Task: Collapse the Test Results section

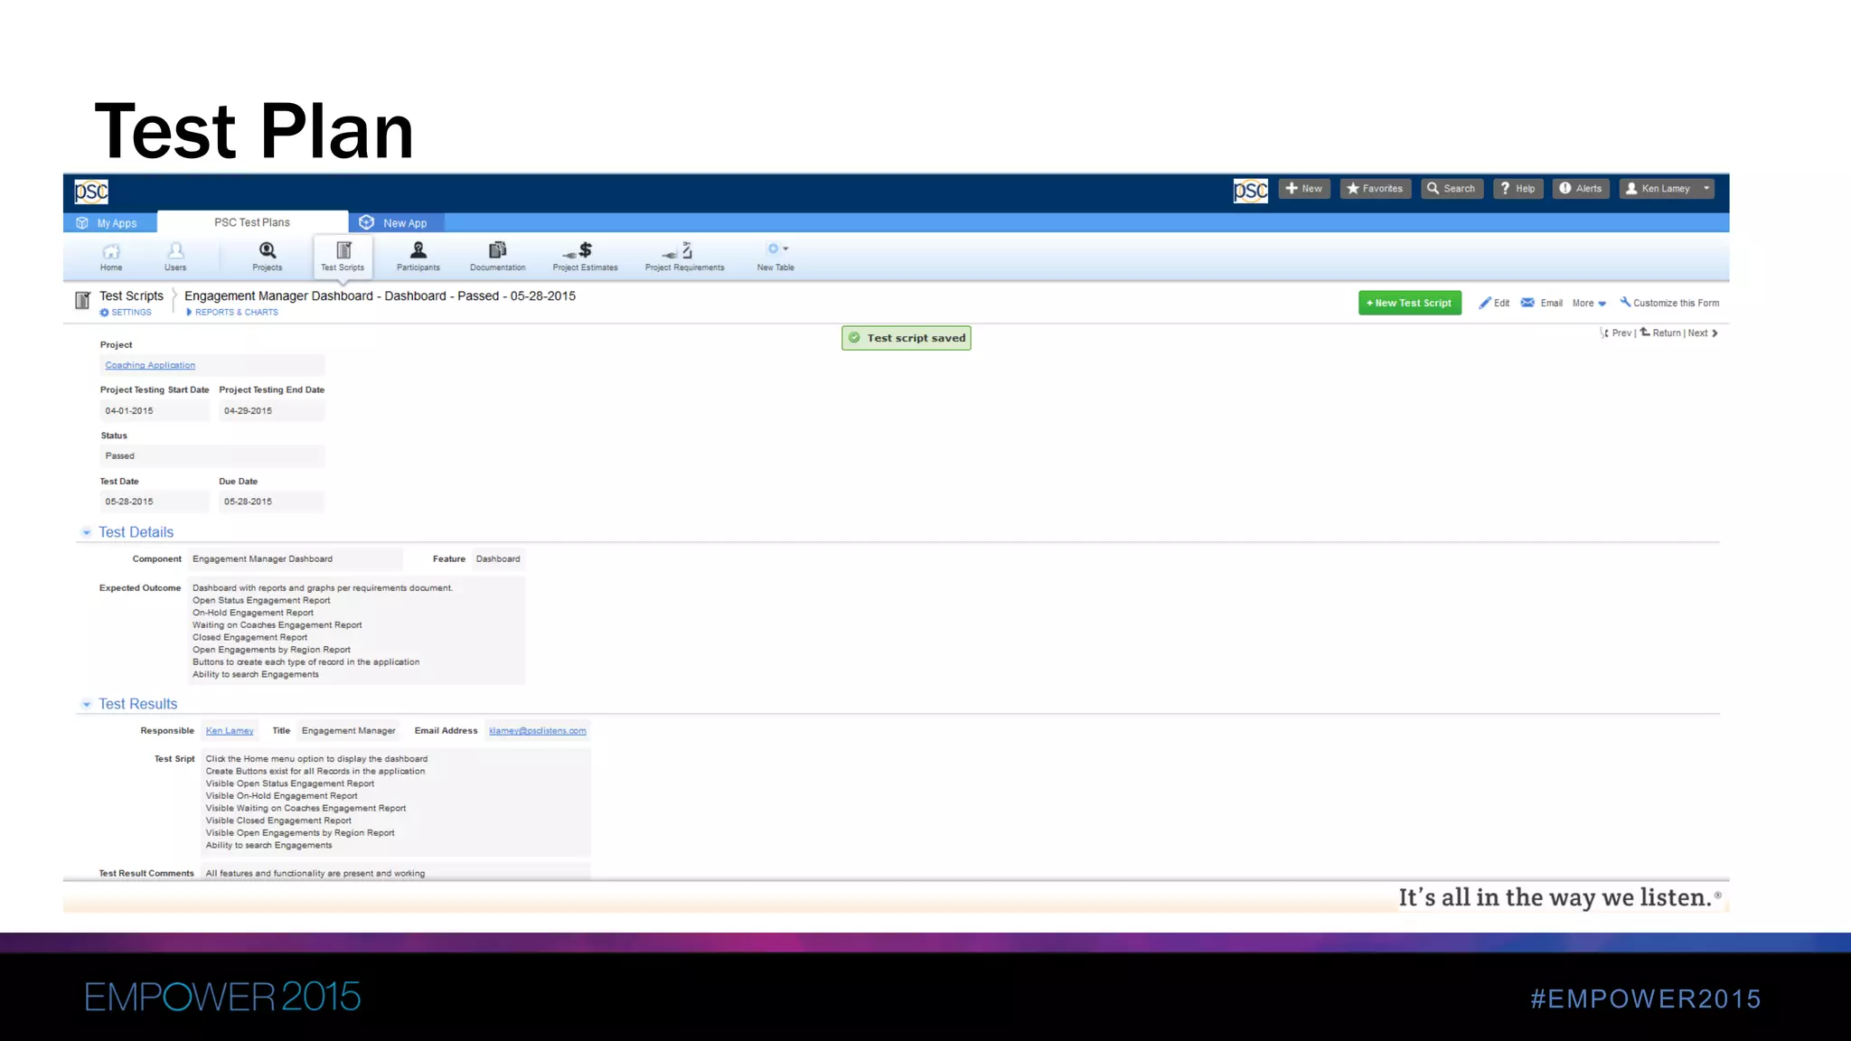Action: pyautogui.click(x=87, y=705)
